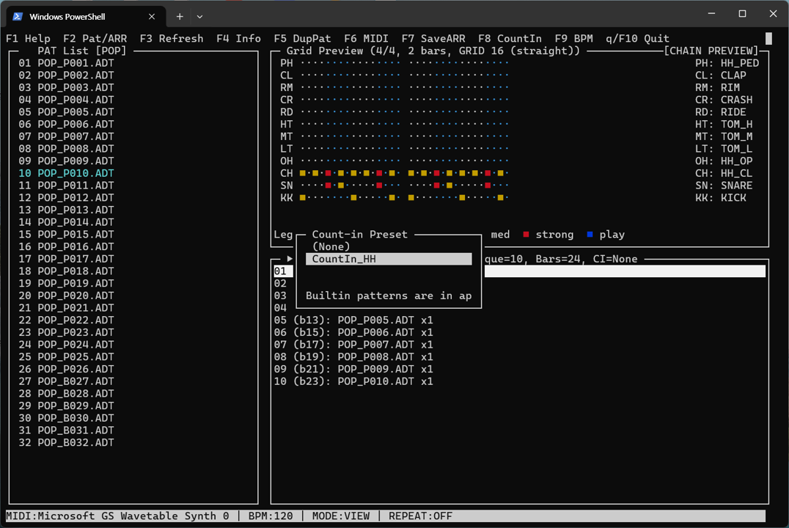Click the blue play legend square

pos(590,235)
